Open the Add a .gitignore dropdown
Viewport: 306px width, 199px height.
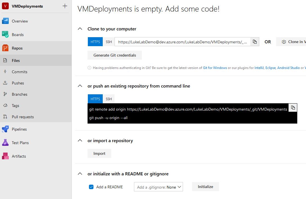158,187
